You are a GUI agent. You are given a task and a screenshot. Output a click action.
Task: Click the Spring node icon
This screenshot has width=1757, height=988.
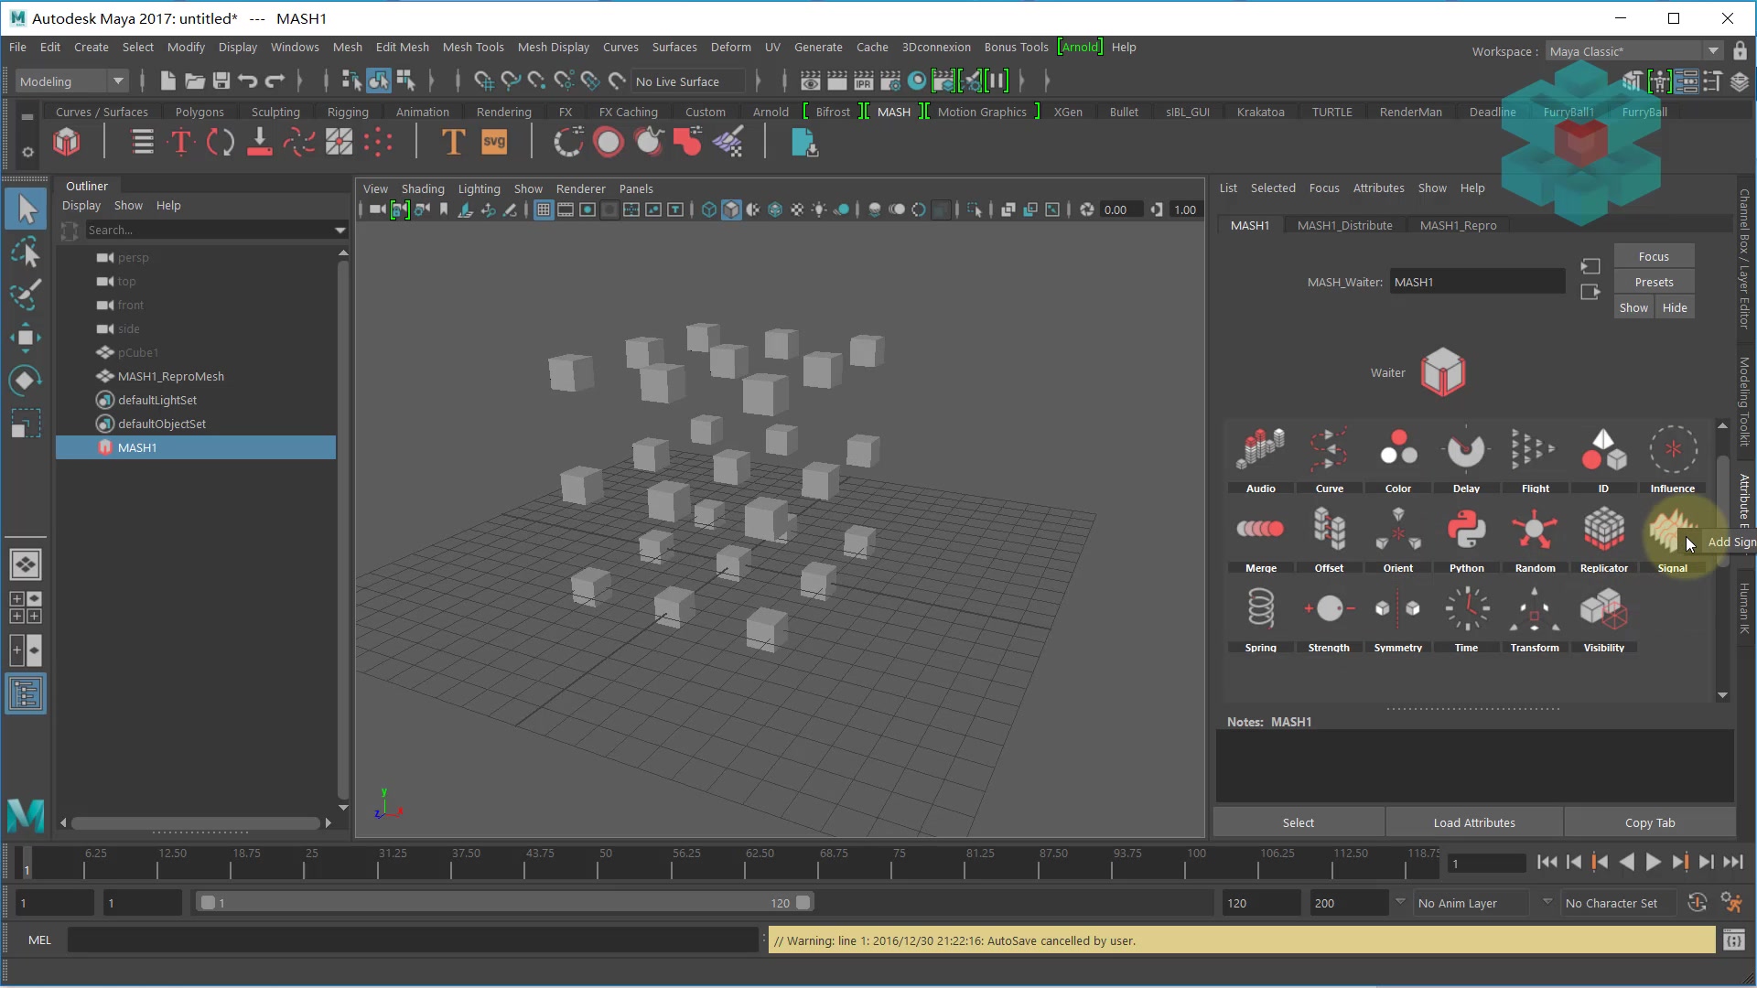(1260, 609)
